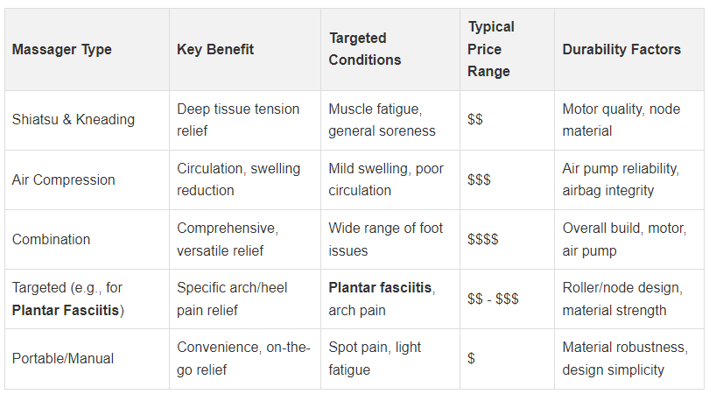Click the Deep tissue tension relief cell
The height and width of the screenshot is (394, 709).
(x=238, y=120)
